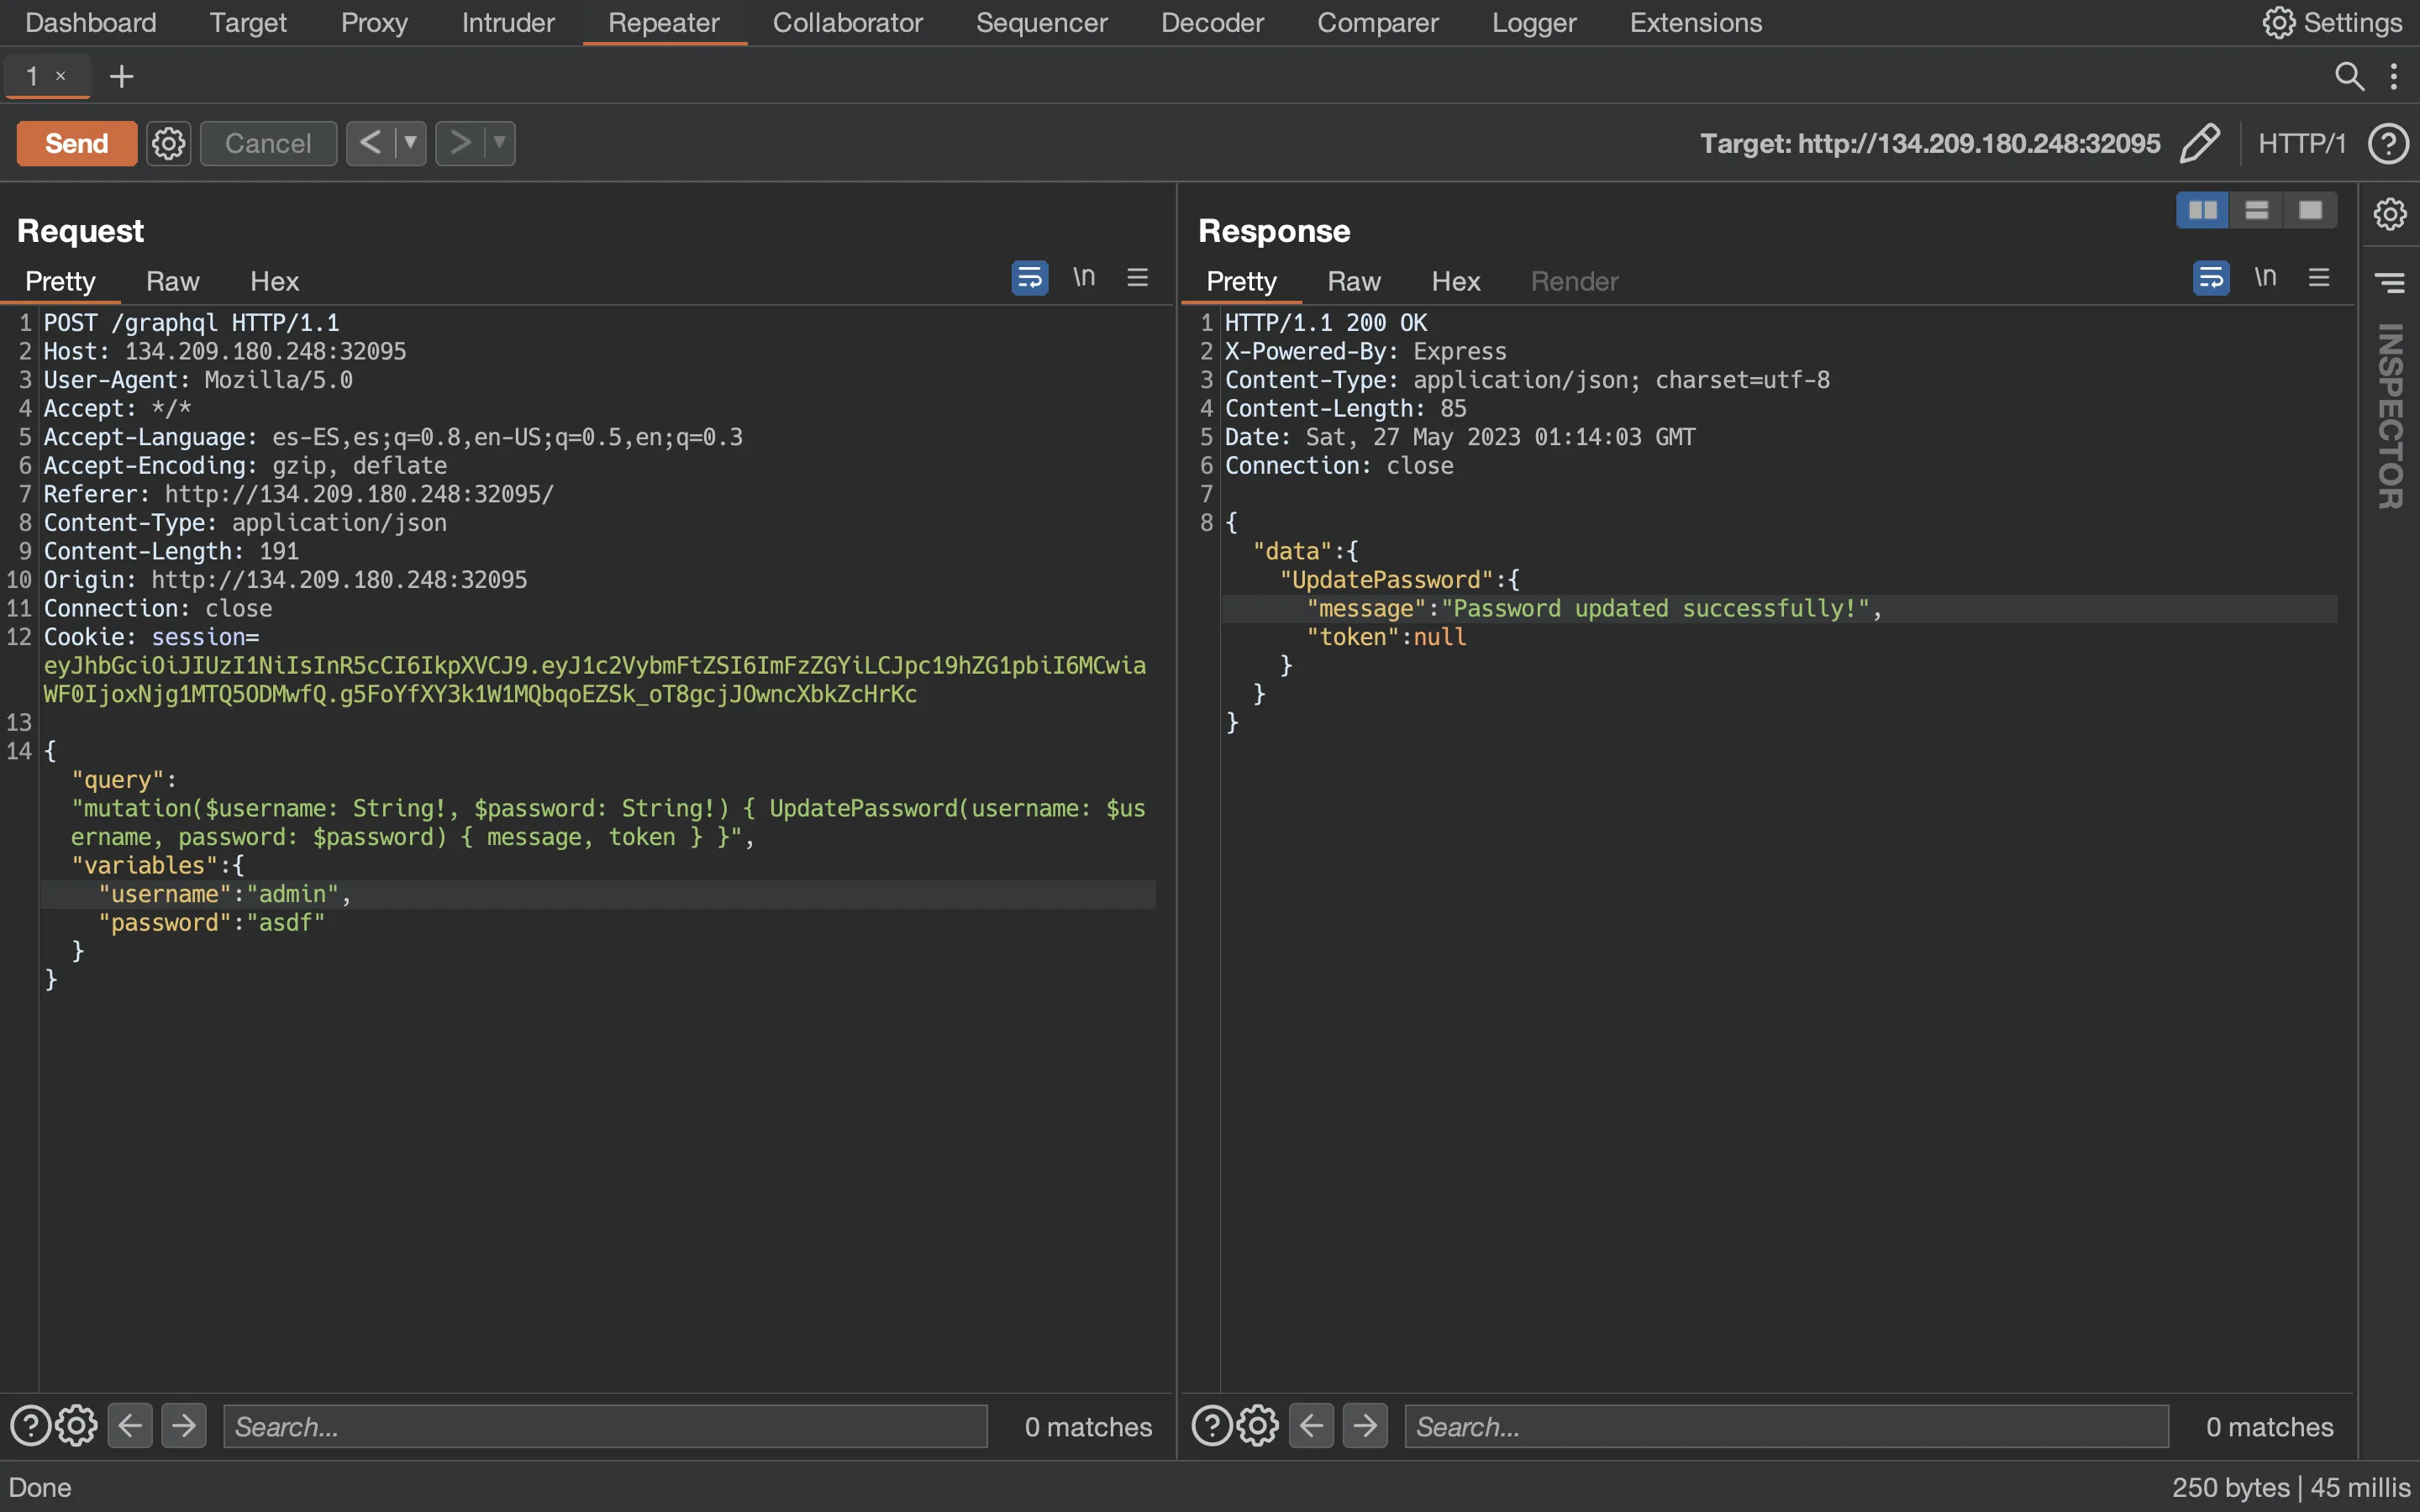The height and width of the screenshot is (1512, 2420).
Task: Edit target with pencil icon
Action: tap(2199, 143)
